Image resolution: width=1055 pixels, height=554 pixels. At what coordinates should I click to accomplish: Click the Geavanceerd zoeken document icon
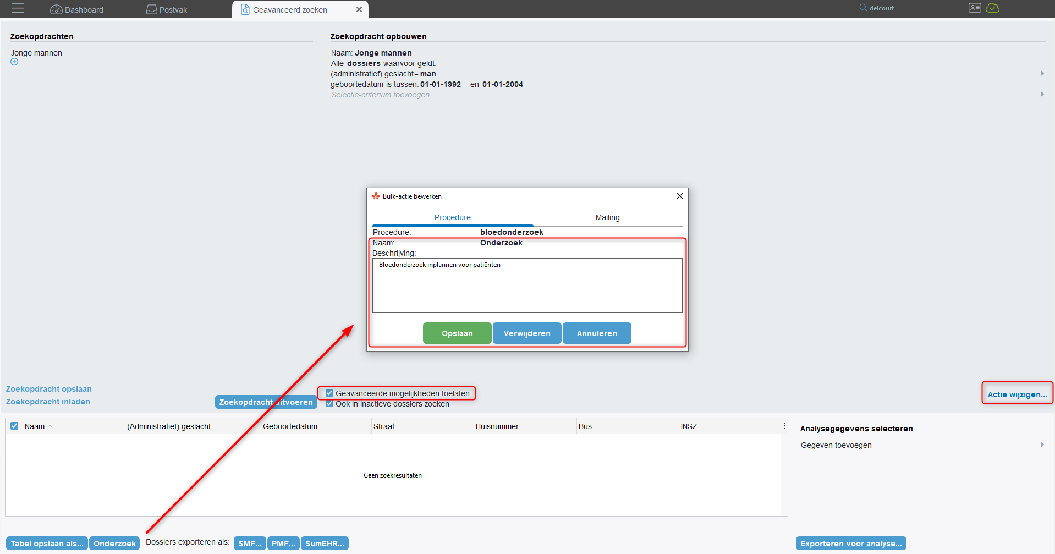(245, 9)
